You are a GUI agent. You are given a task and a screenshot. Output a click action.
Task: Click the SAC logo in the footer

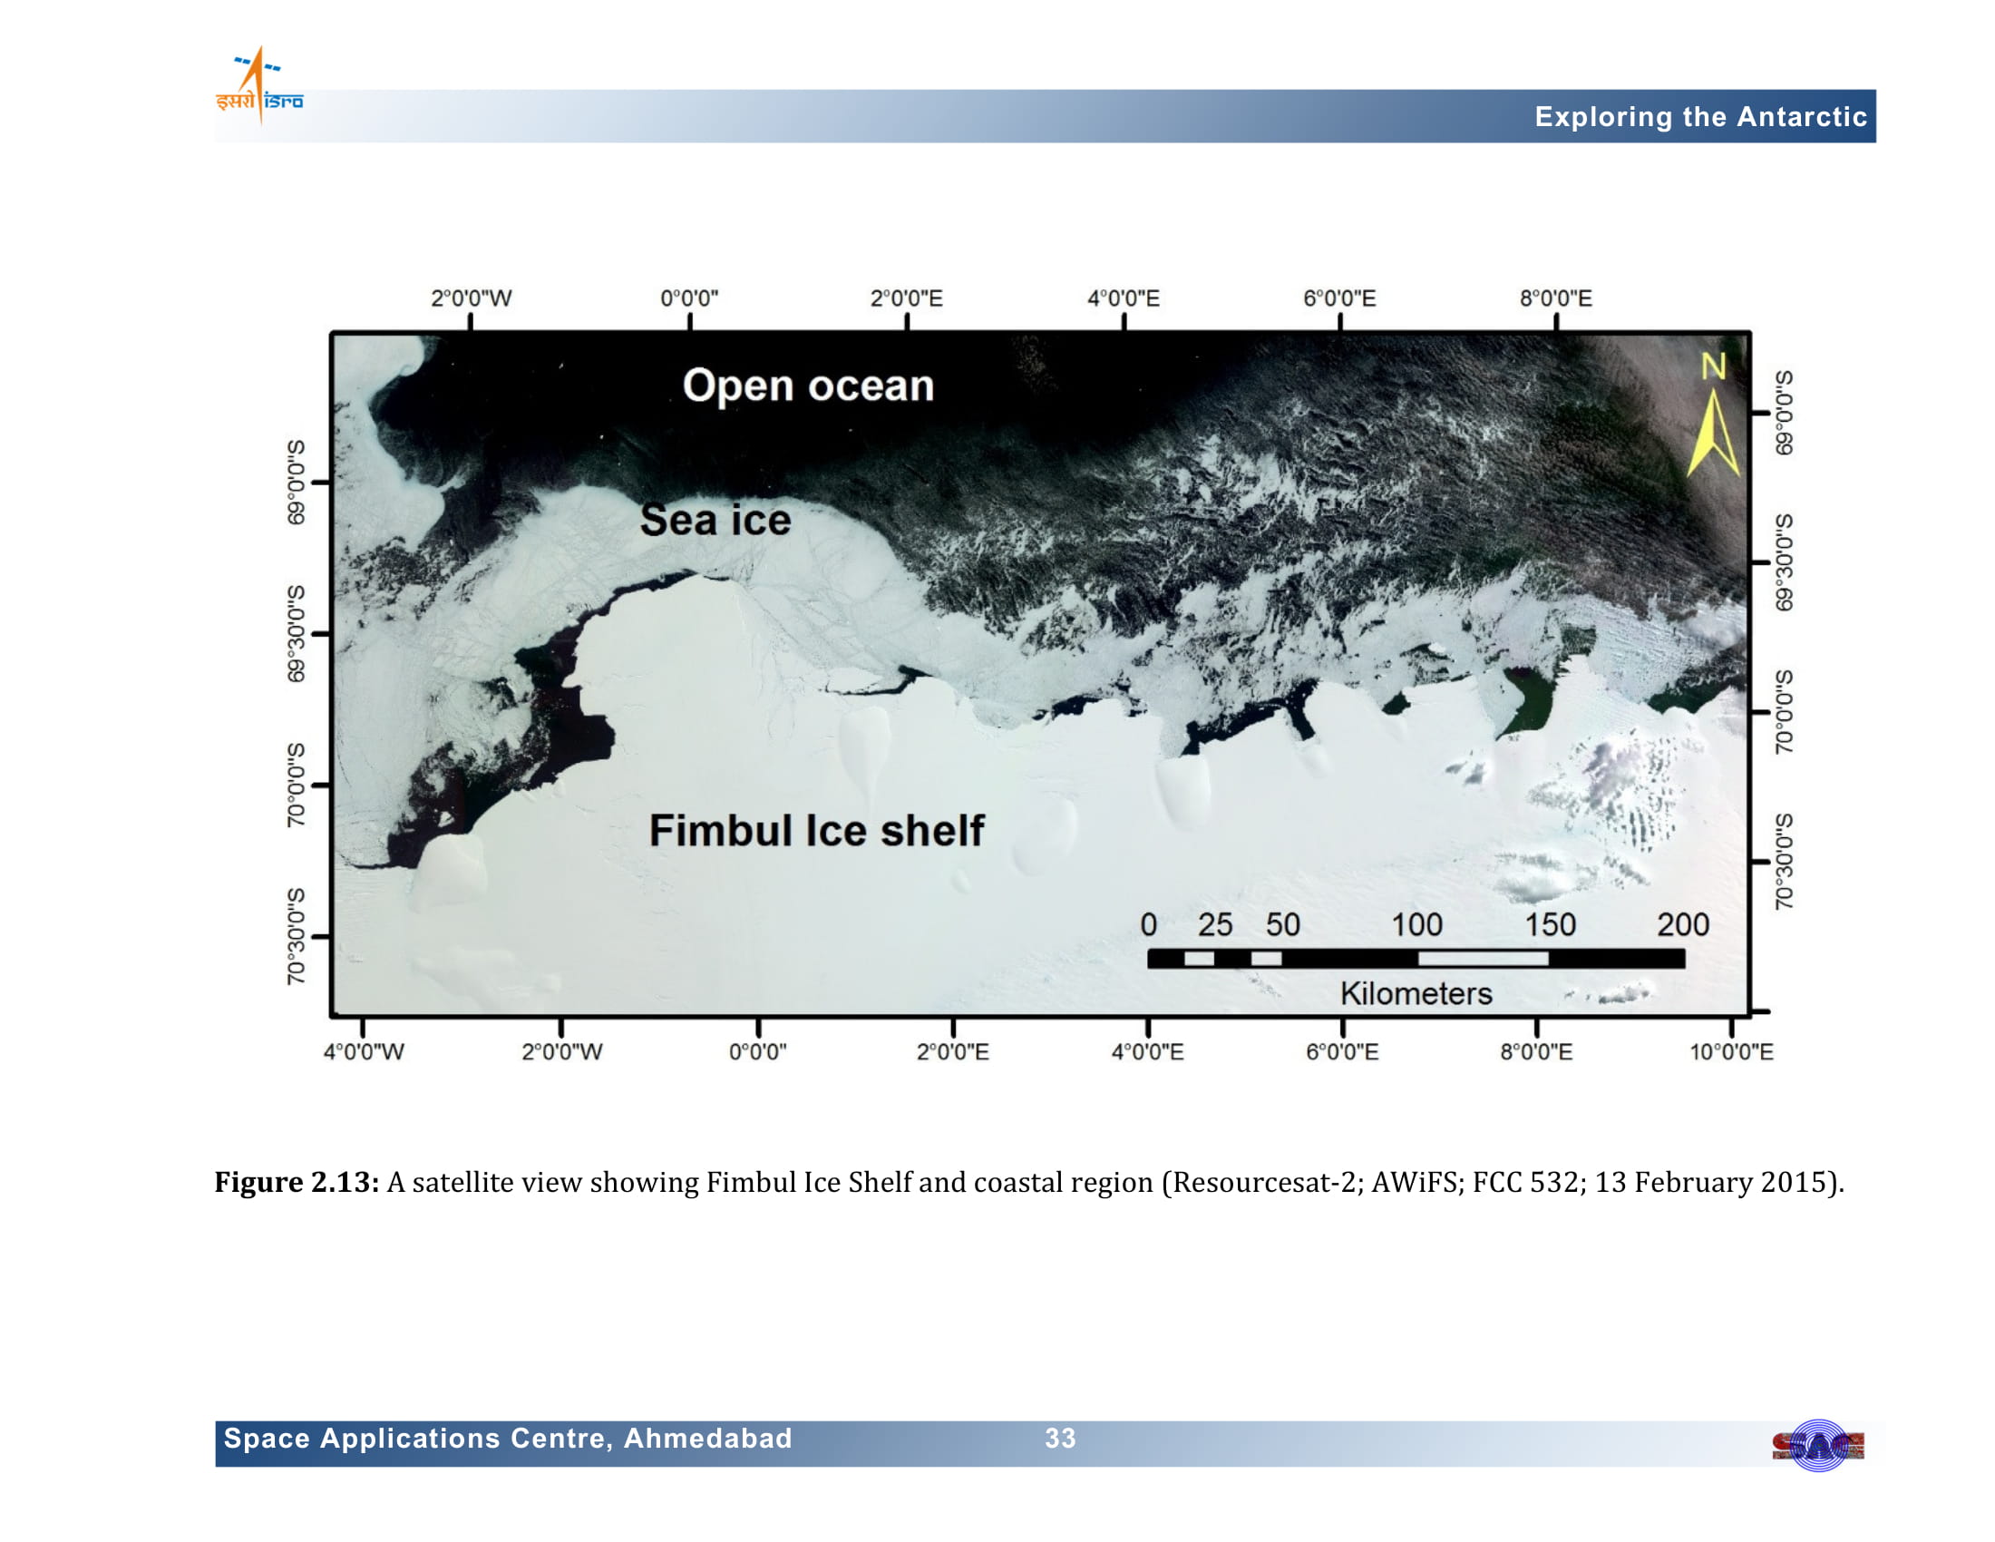tap(1818, 1445)
